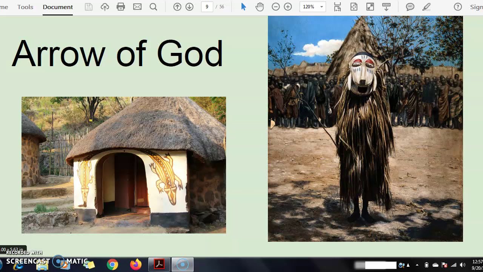Open the volume speaker tray icon
This screenshot has width=483, height=272.
point(463,265)
